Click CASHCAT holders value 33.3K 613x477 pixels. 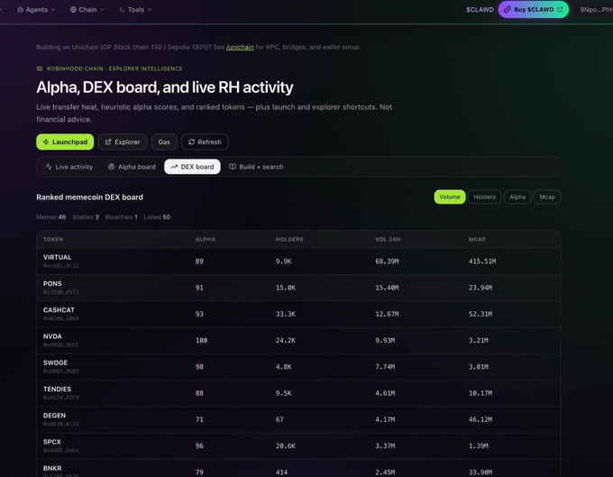point(286,314)
